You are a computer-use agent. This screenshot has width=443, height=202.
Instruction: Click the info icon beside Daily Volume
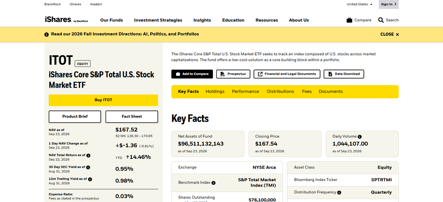click(x=360, y=136)
